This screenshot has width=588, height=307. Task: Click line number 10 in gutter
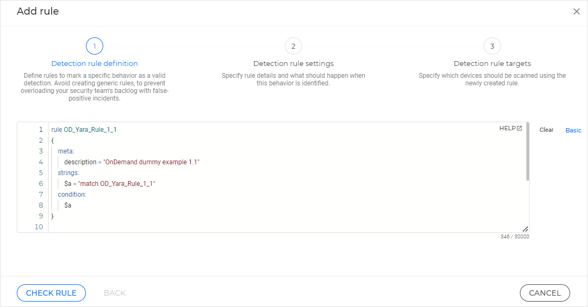(x=38, y=227)
